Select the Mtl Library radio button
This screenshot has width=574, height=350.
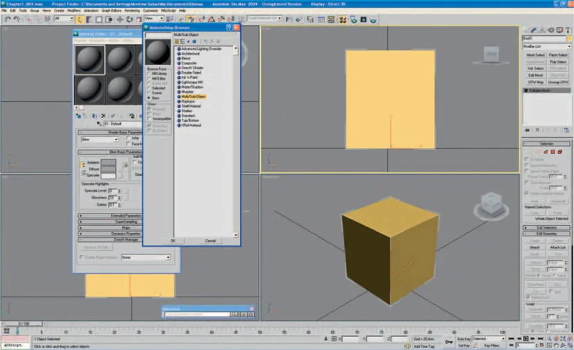[x=149, y=73]
